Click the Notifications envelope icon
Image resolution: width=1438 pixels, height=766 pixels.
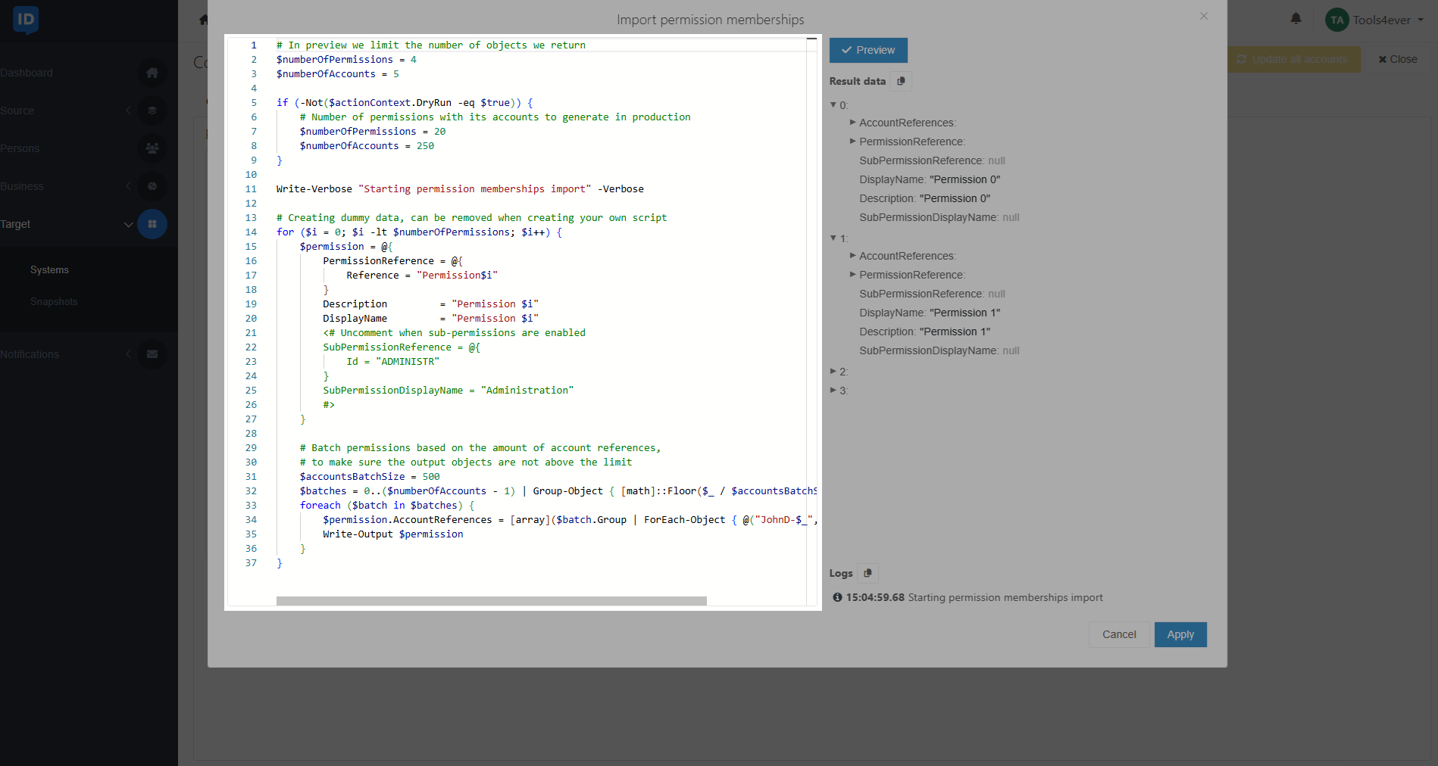pyautogui.click(x=152, y=354)
